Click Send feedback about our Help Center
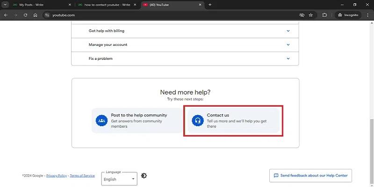This screenshot has height=187, width=374. tap(310, 176)
